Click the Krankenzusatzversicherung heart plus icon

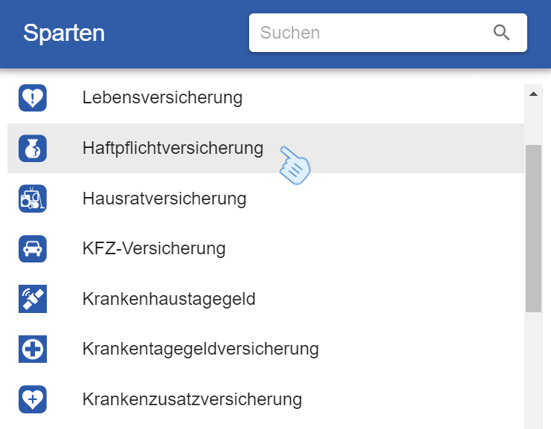pos(33,399)
